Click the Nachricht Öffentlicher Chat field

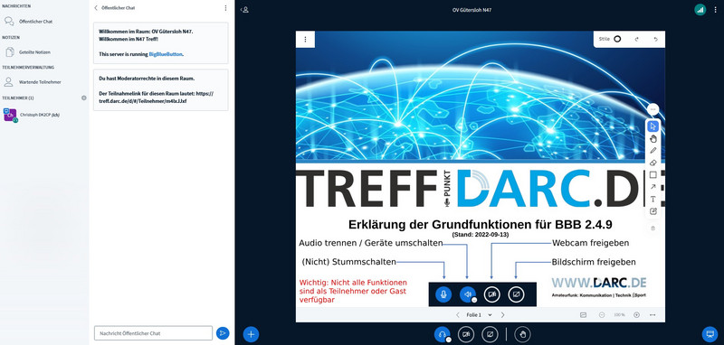click(153, 333)
